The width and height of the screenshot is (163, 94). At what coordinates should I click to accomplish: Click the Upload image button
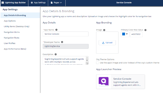tap(107, 43)
